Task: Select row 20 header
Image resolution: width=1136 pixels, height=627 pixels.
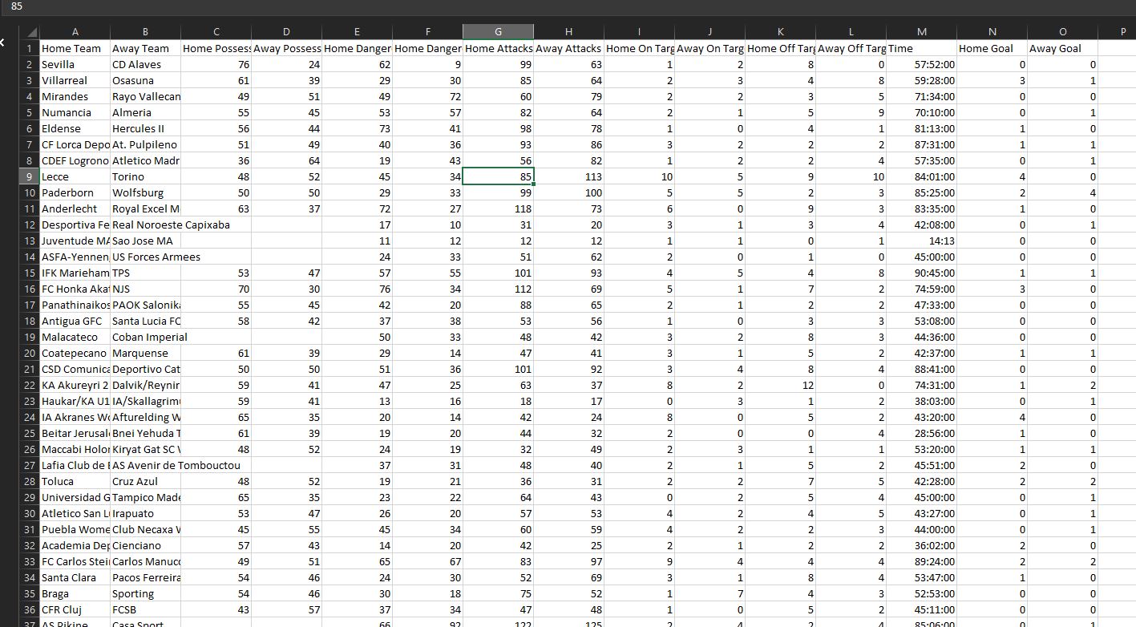Action: point(30,353)
